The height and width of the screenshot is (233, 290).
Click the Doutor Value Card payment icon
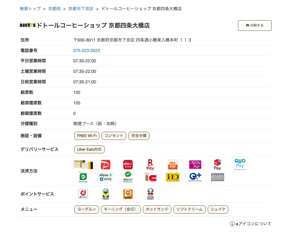83,165
